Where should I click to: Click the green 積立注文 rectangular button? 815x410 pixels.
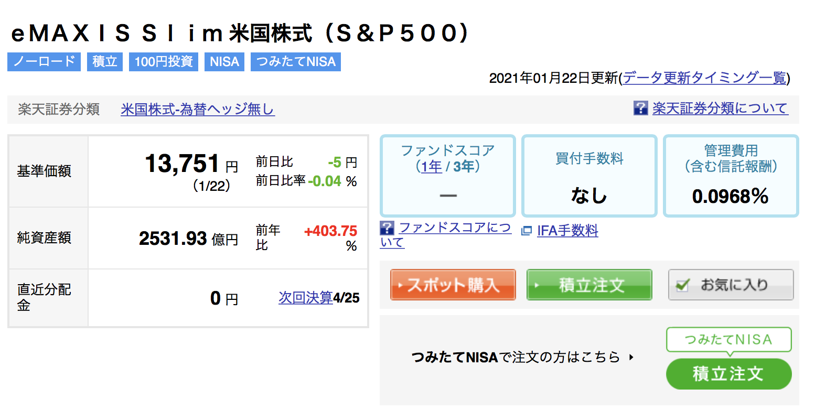[589, 285]
